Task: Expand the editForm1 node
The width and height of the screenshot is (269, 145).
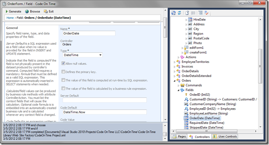Action: (182, 48)
